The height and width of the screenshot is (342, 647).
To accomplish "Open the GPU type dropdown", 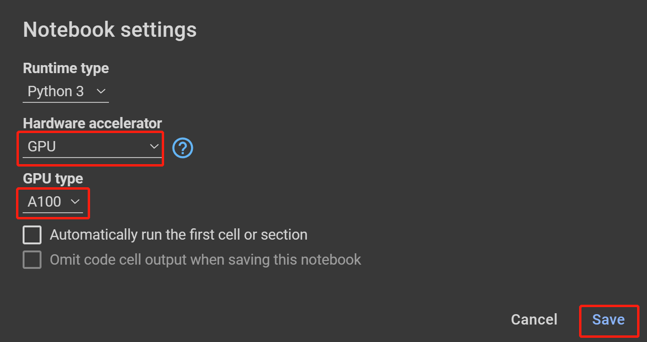I will pos(52,201).
